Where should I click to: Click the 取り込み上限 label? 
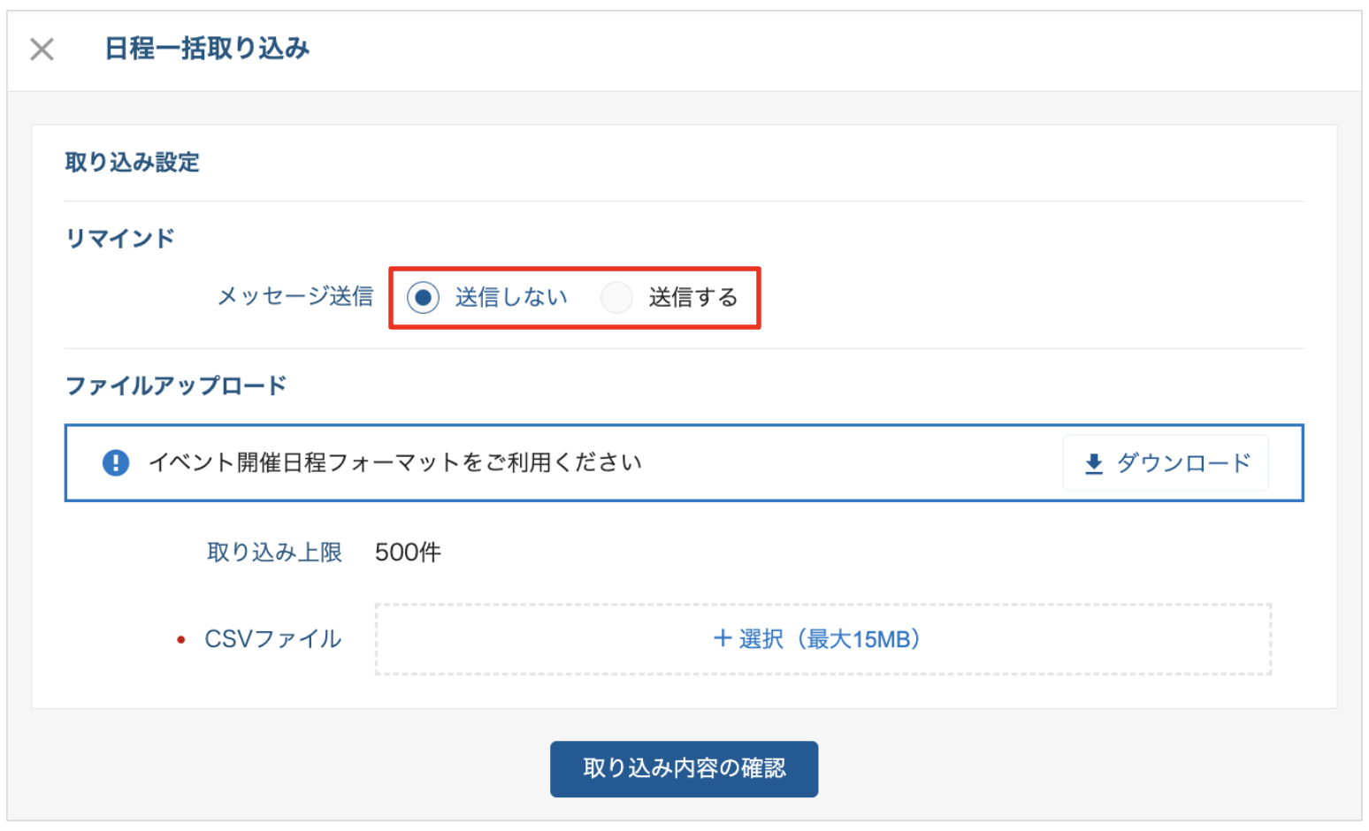[274, 553]
